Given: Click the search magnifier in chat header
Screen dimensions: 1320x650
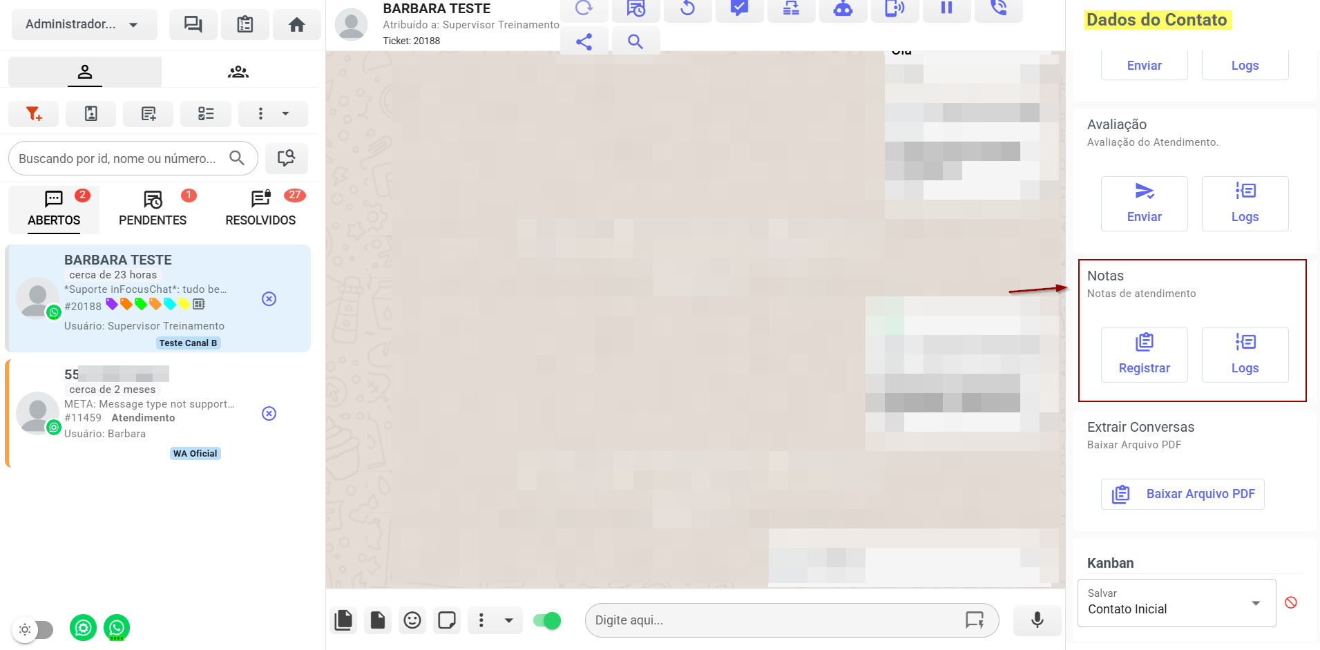Looking at the screenshot, I should [x=635, y=42].
